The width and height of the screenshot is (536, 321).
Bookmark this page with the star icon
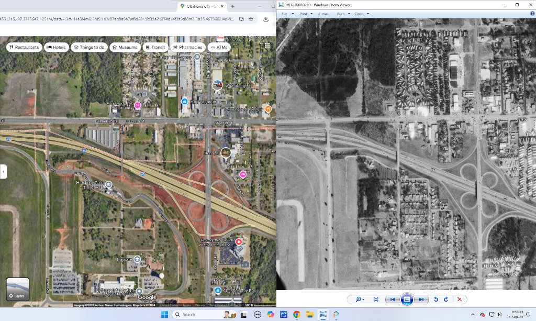[251, 19]
